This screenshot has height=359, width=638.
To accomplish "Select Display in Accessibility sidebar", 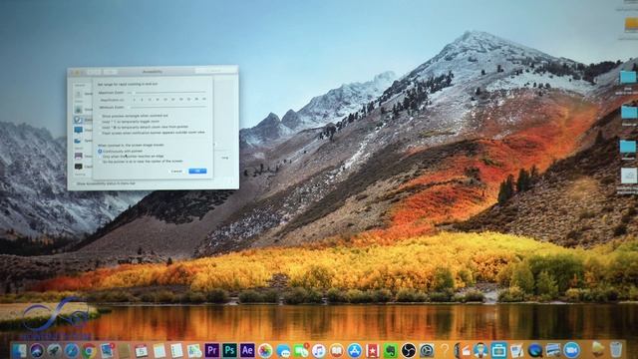I will (84, 131).
